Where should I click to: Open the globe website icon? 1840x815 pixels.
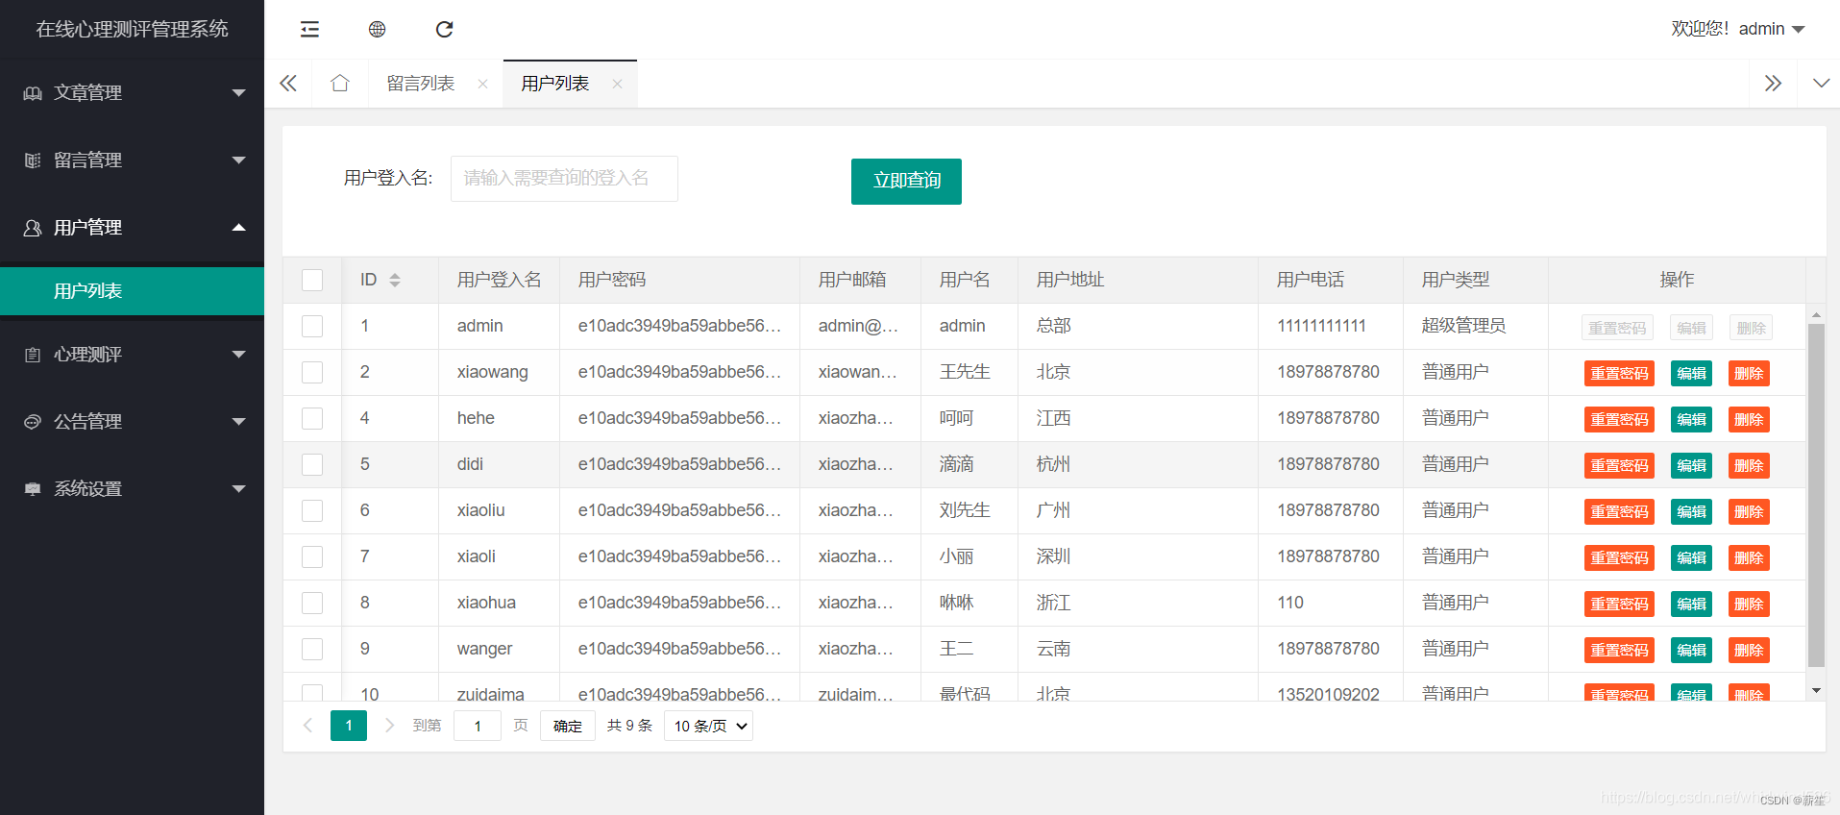(377, 30)
